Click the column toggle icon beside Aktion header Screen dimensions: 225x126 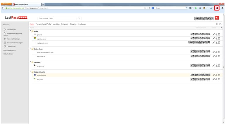pyautogui.click(x=221, y=28)
